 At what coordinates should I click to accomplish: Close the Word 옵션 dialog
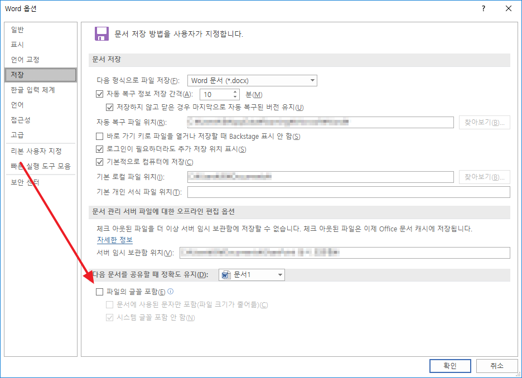pyautogui.click(x=509, y=9)
